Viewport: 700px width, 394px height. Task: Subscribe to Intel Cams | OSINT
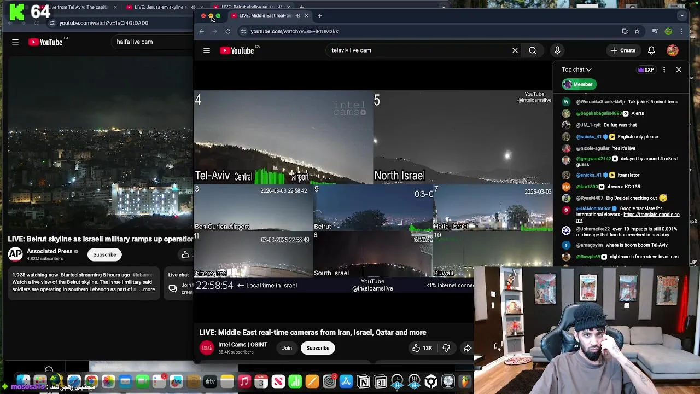pyautogui.click(x=318, y=348)
